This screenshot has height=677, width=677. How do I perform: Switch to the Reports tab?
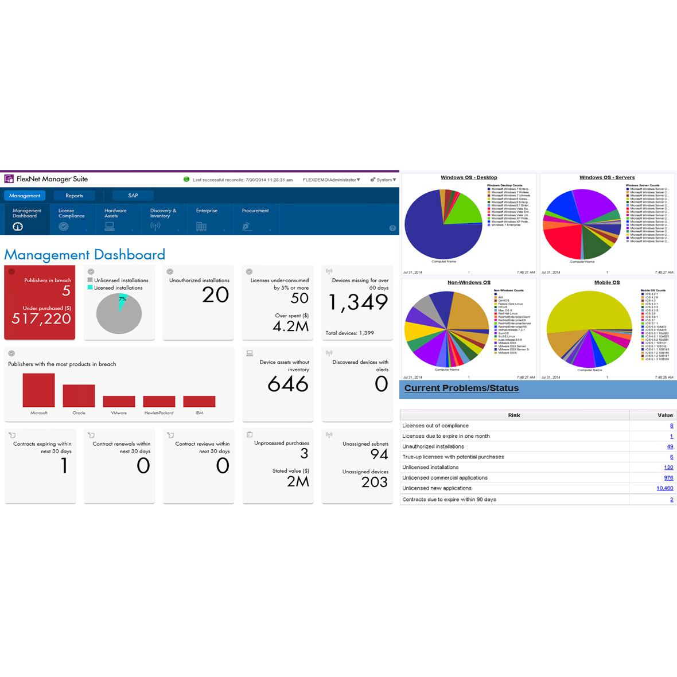tap(74, 196)
